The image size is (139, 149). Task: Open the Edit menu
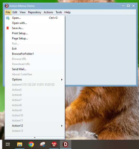coord(15,12)
